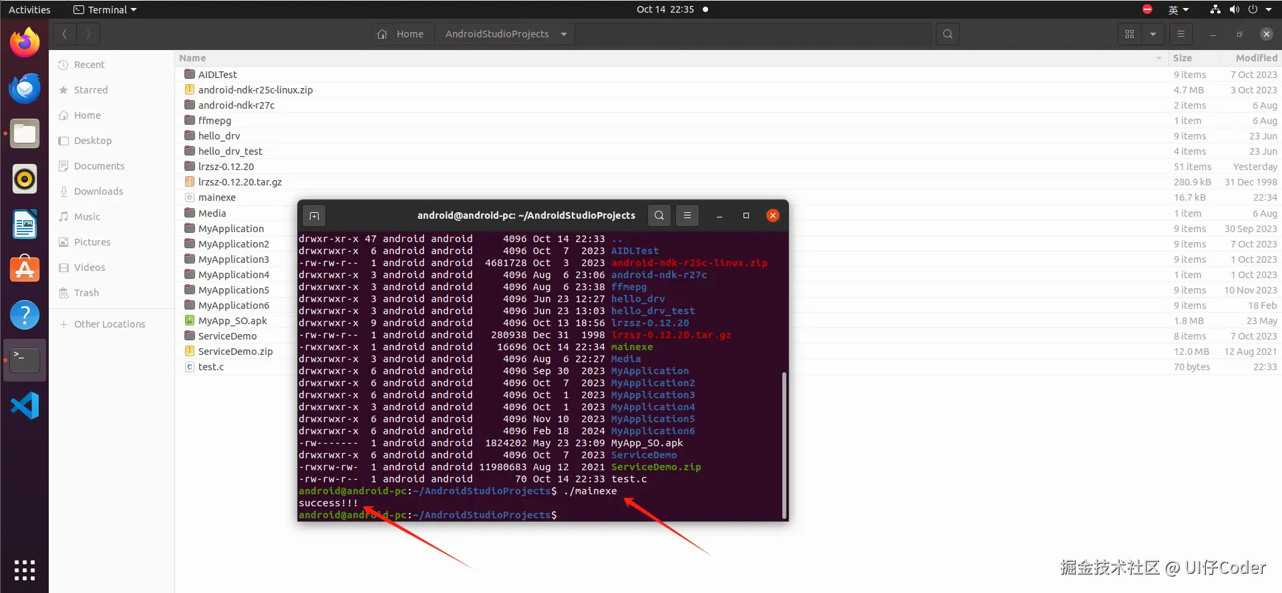Select Desktop in the Files sidebar
The image size is (1282, 593).
111,141
